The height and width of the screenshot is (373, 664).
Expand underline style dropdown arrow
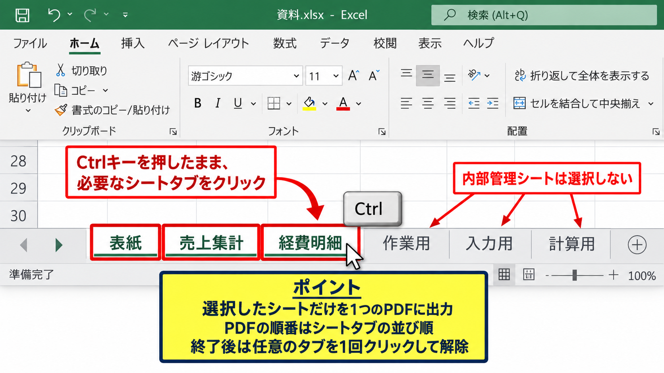pyautogui.click(x=253, y=104)
